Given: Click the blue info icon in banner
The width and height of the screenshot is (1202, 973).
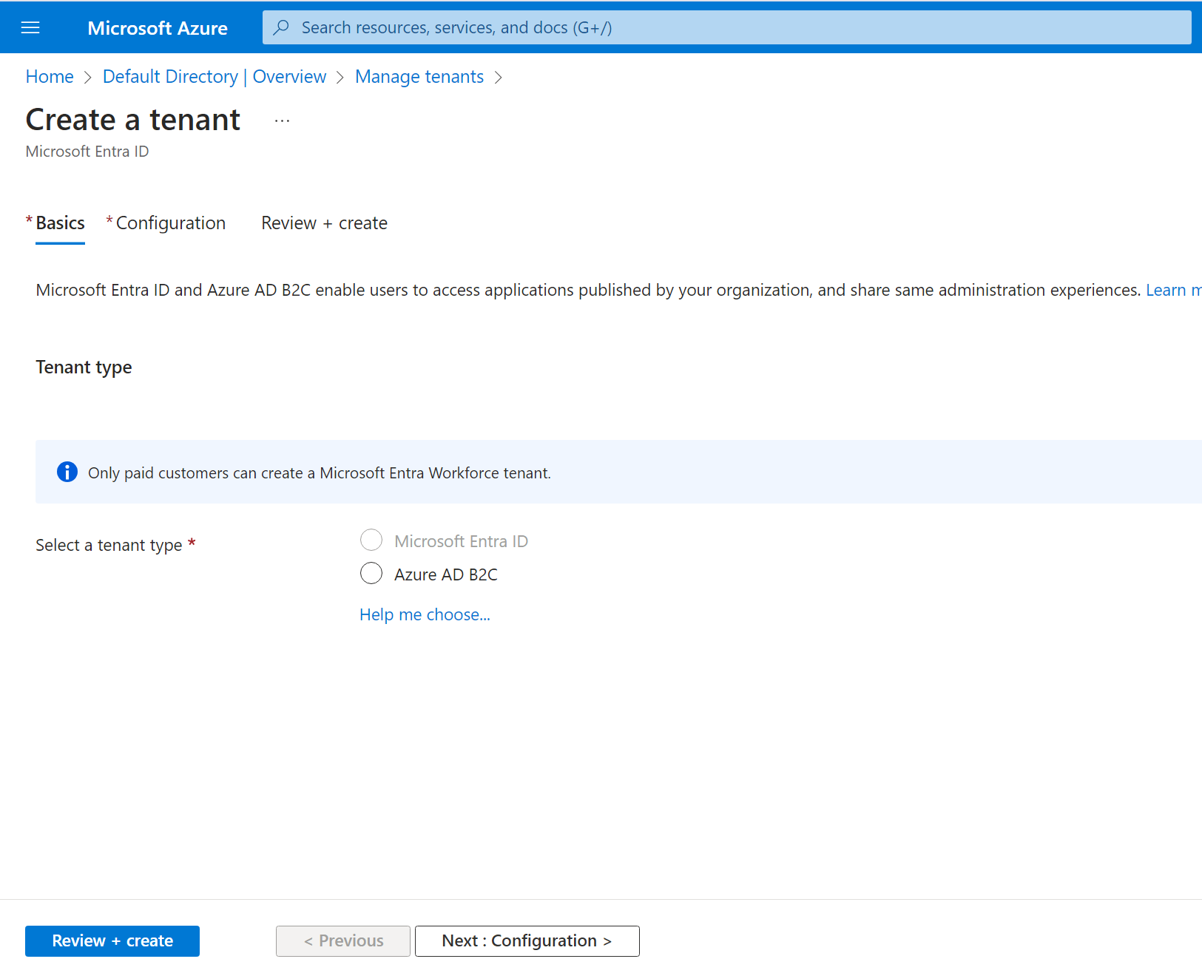Looking at the screenshot, I should (x=67, y=472).
